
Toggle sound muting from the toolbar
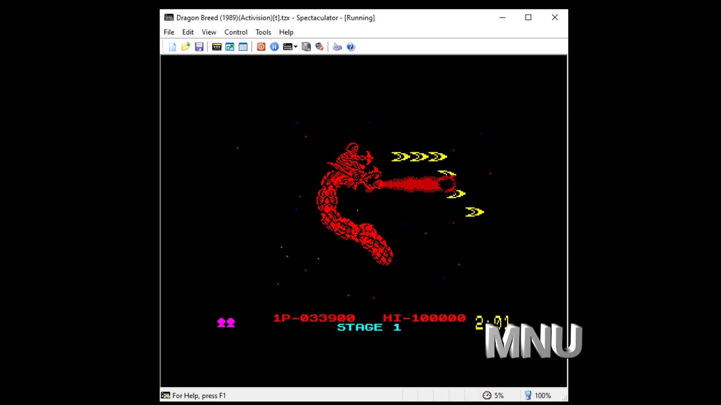tap(319, 46)
